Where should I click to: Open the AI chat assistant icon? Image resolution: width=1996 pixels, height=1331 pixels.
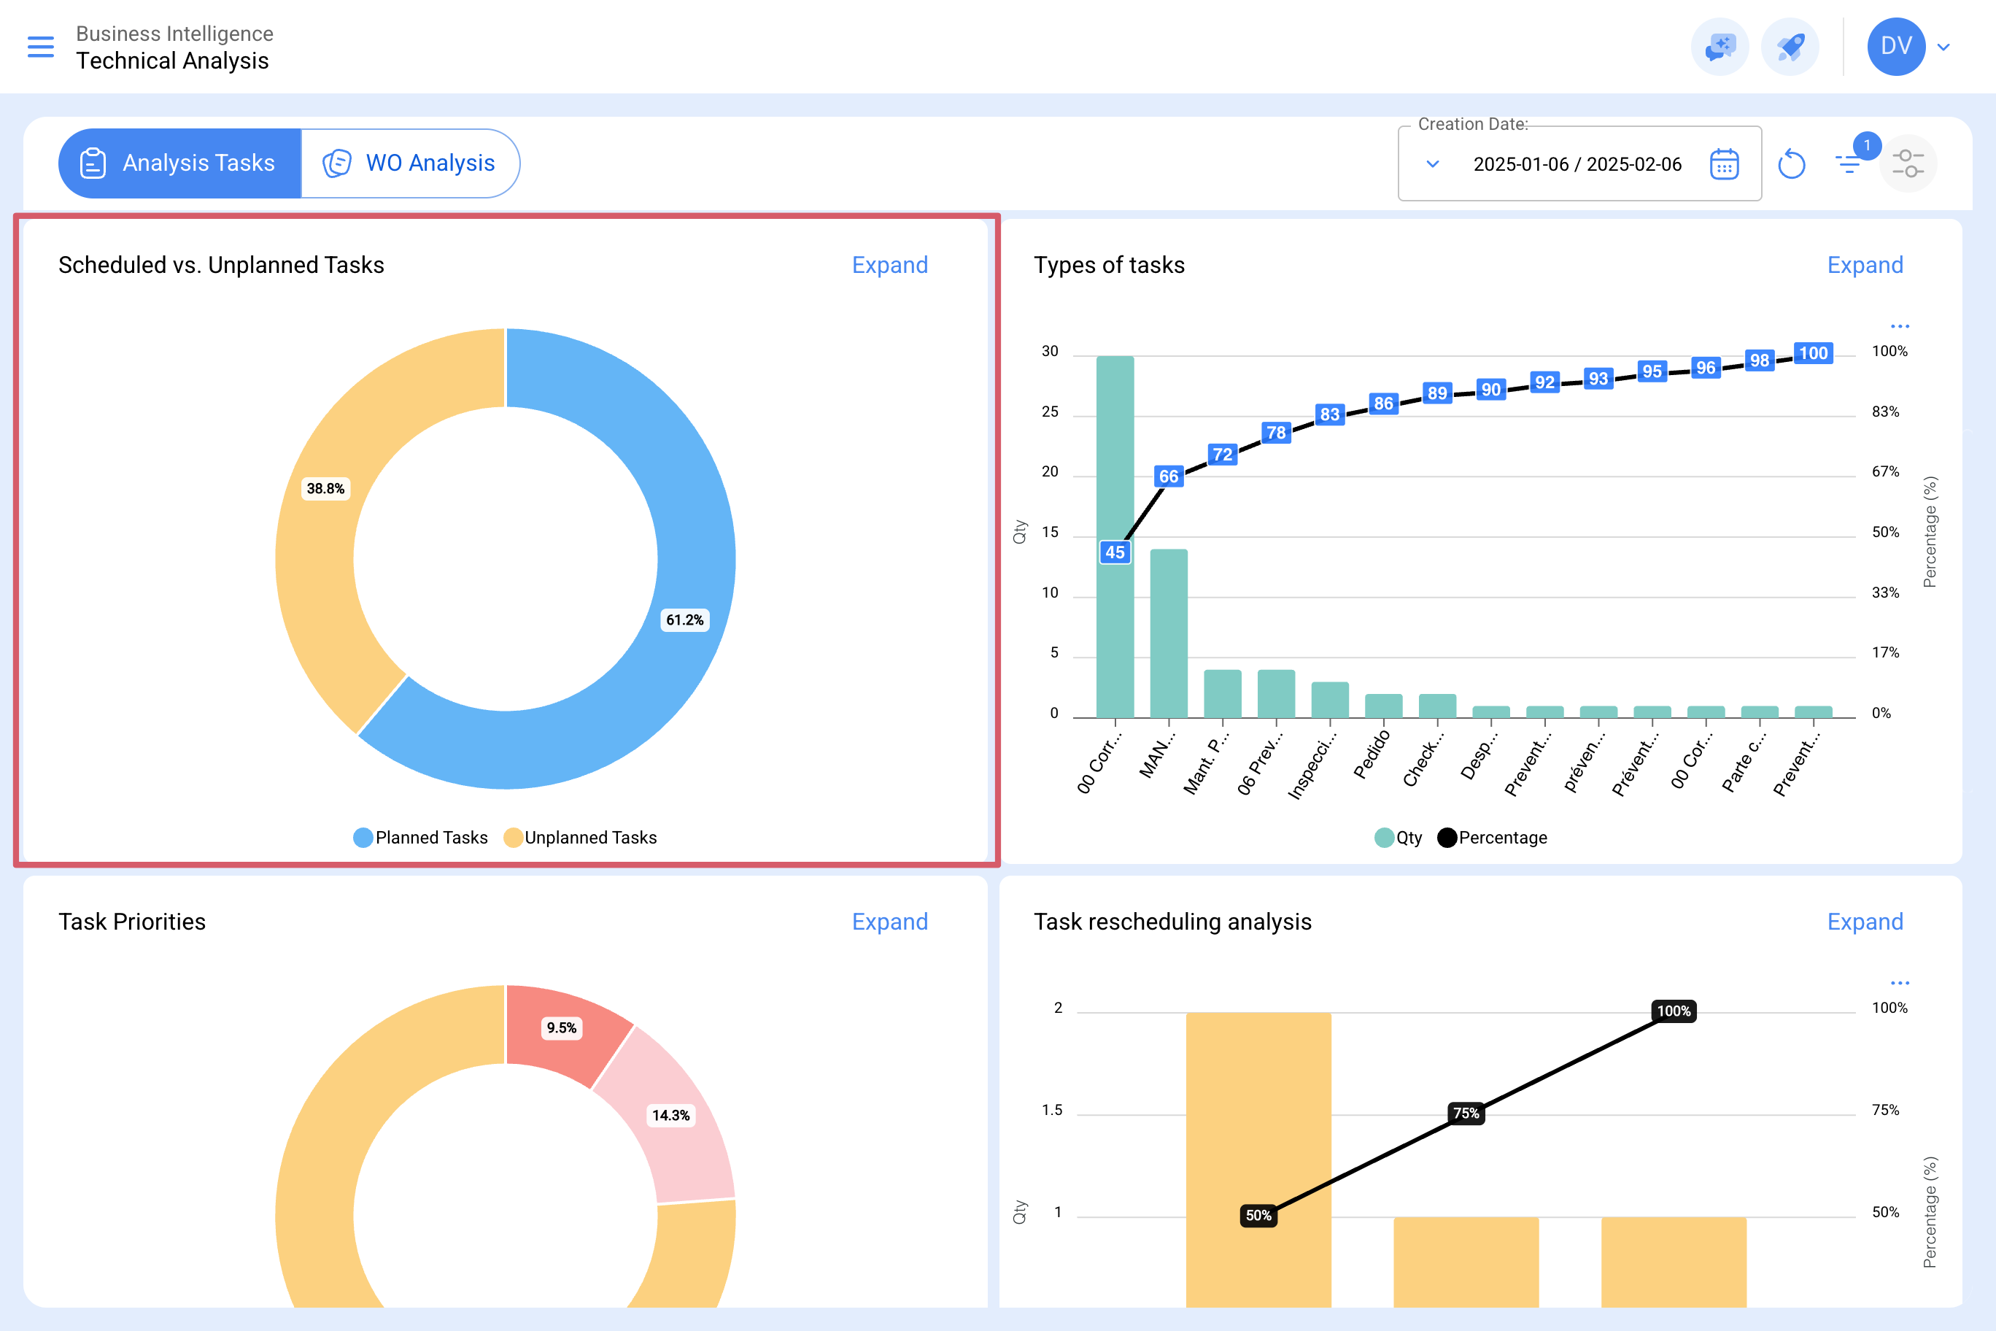point(1720,47)
